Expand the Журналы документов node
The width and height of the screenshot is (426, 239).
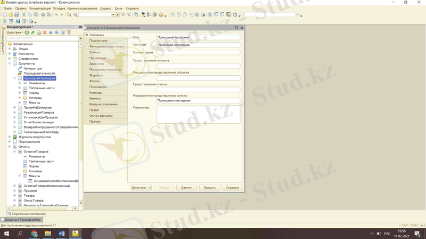10,137
